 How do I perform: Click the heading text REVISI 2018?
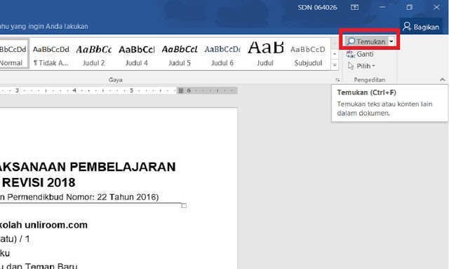tap(39, 183)
